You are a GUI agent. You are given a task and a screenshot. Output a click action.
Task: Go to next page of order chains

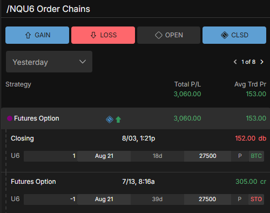pos(262,62)
